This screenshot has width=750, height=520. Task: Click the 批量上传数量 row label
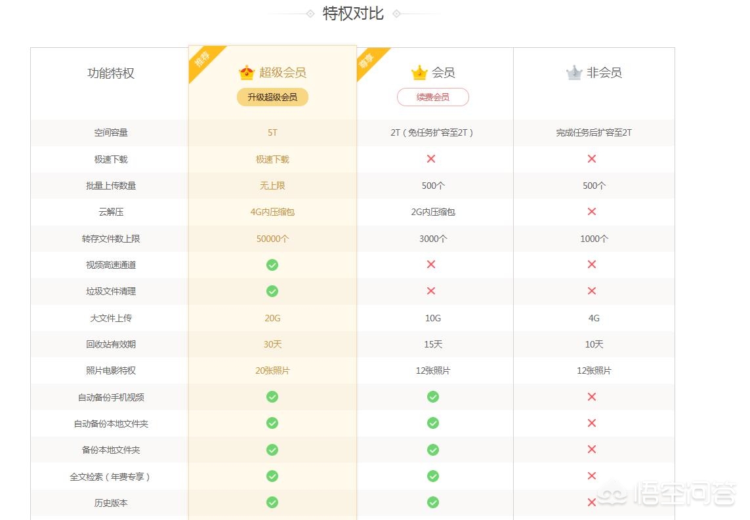(111, 186)
